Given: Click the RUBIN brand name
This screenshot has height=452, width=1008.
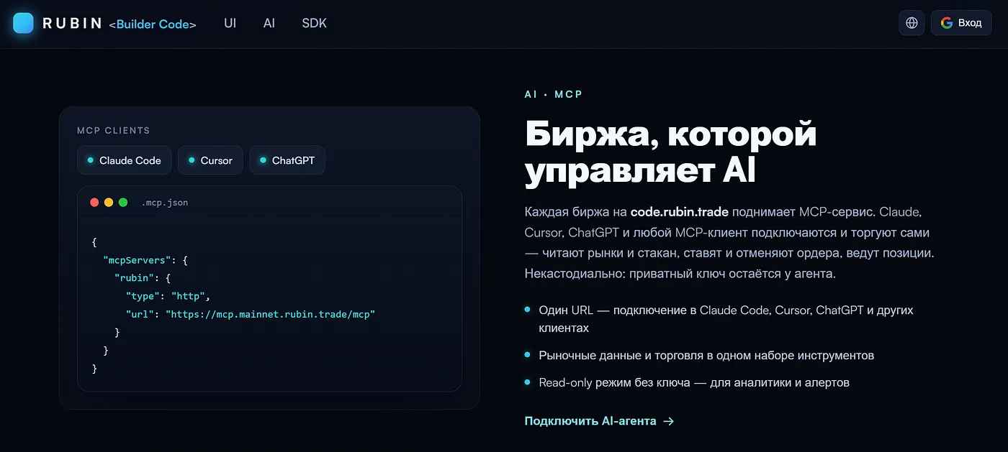Looking at the screenshot, I should click(72, 23).
